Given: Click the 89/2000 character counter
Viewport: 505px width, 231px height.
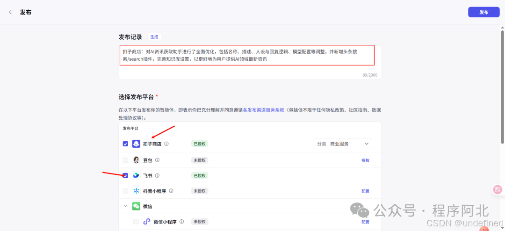Looking at the screenshot, I should 370,75.
